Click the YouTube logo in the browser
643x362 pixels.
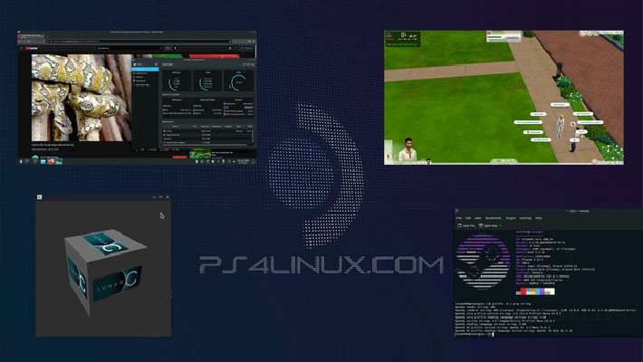[33, 48]
